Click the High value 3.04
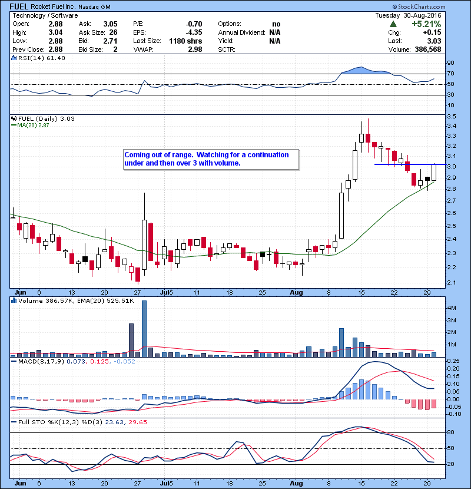The width and height of the screenshot is (471, 489). (x=55, y=32)
